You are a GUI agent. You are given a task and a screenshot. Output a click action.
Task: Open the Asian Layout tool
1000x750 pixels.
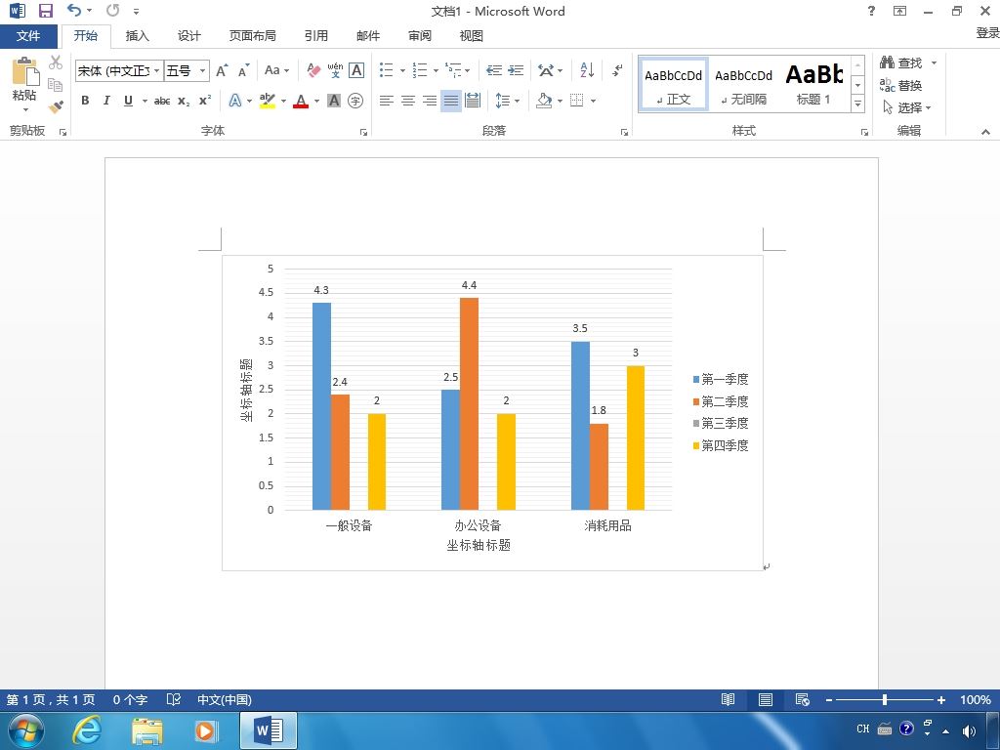(x=546, y=70)
